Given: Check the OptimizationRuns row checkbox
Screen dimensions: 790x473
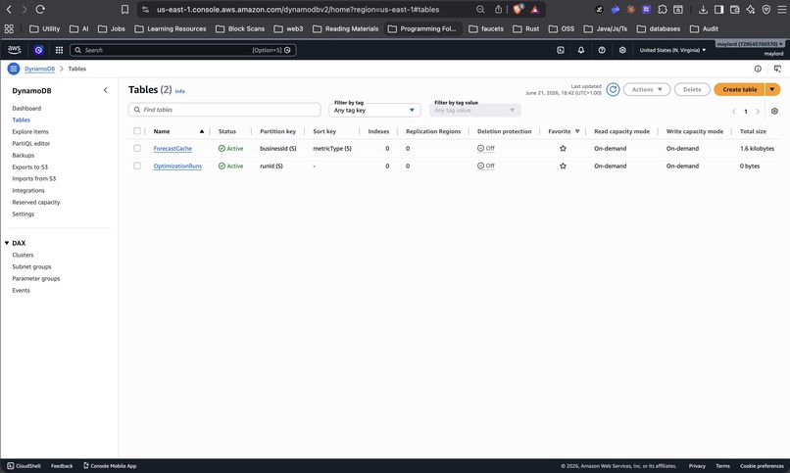Looking at the screenshot, I should [137, 166].
